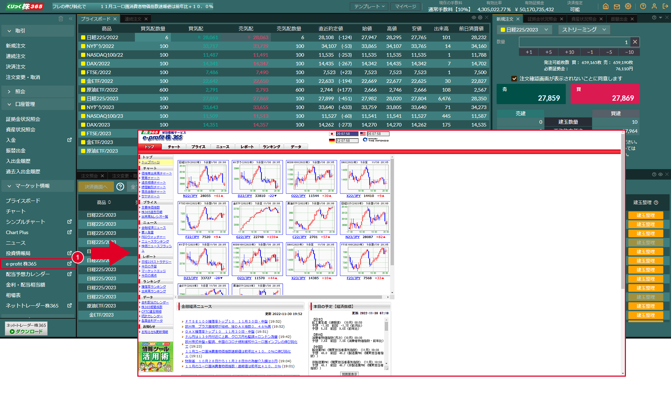Image resolution: width=671 pixels, height=406 pixels.
Task: Switch to the 連続注文 tab
Action: coord(133,19)
